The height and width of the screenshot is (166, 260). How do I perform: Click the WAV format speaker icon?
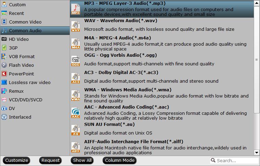[x=76, y=26]
